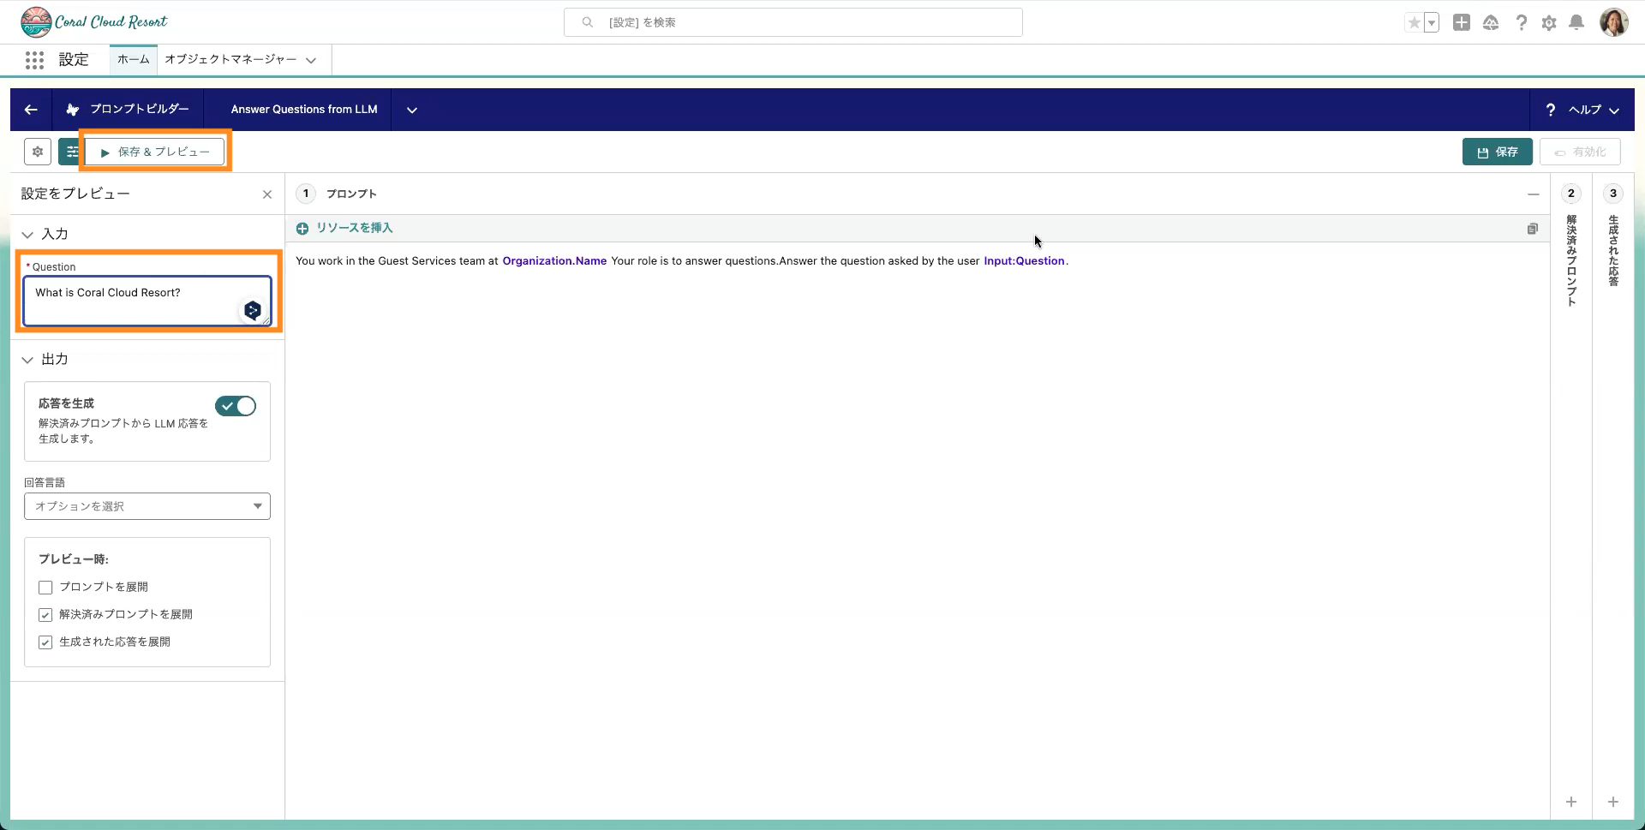Uncheck the 解決済みプロンプトを展開 checkbox
This screenshot has width=1645, height=830.
tap(45, 615)
